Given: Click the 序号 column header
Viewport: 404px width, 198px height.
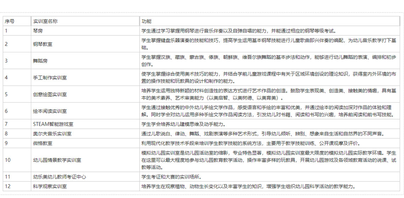Looking at the screenshot, I should [x=10, y=21].
